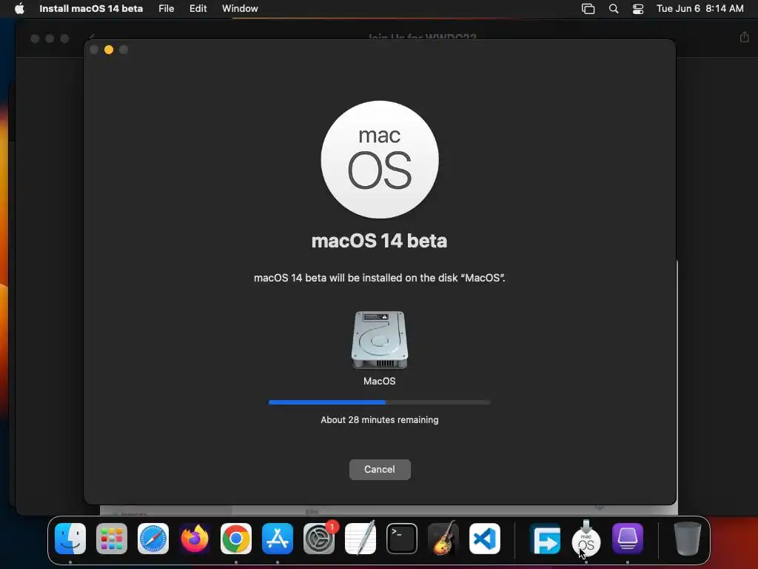This screenshot has width=758, height=569.
Task: Open the purple Apple Configurator Dock icon
Action: point(628,539)
